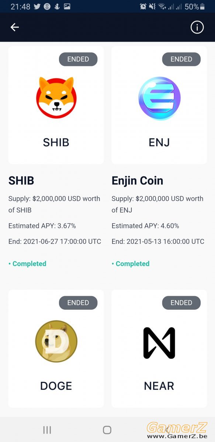Tap ENDED badge on DOGE card

[x=78, y=303]
